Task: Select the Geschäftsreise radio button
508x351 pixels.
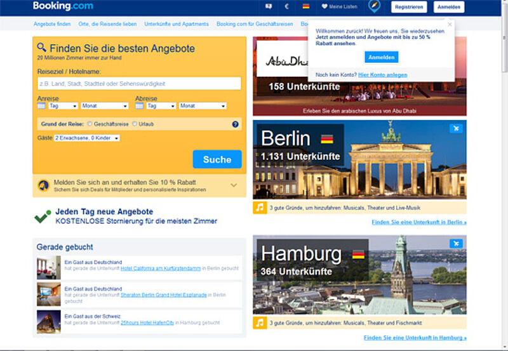Action: 90,124
